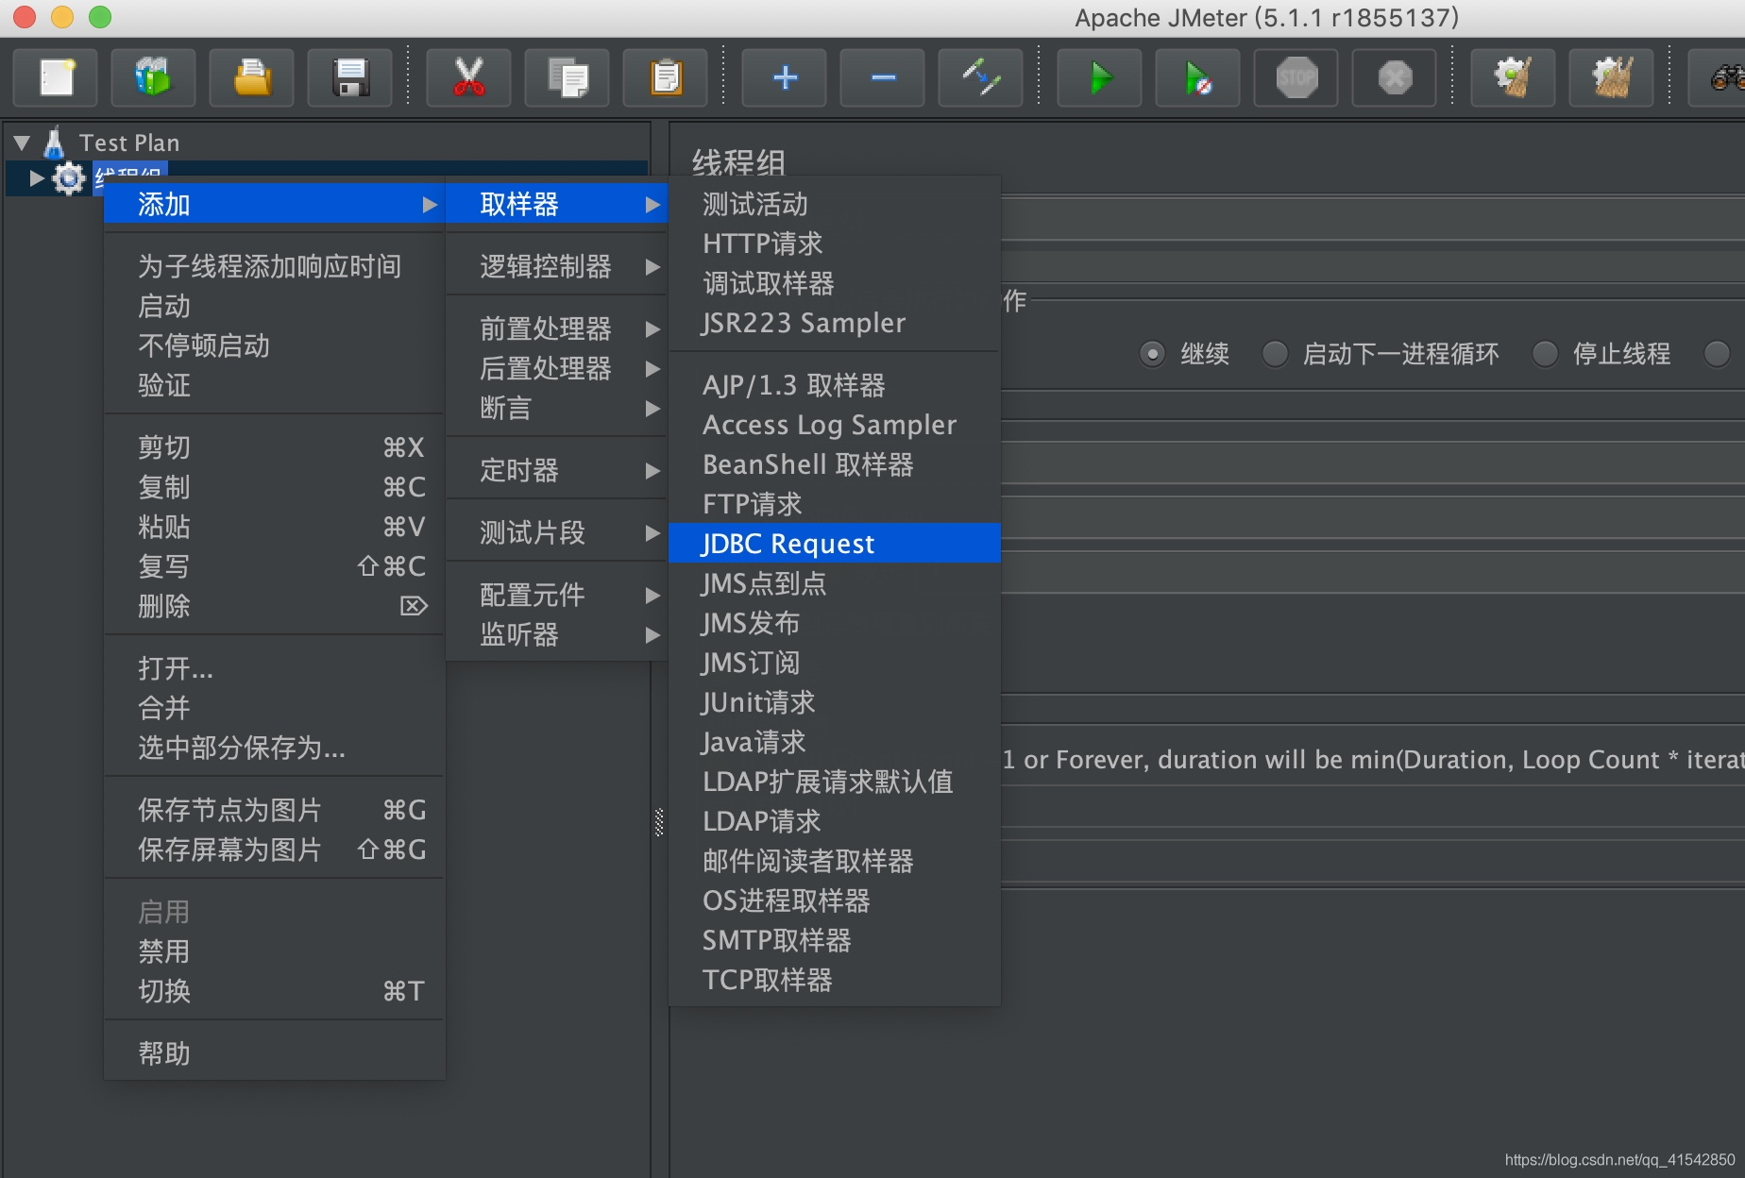Choose LDAP扩展请求默认值
This screenshot has width=1745, height=1178.
tap(835, 782)
